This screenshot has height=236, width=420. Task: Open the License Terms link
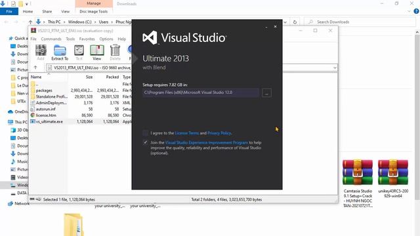[x=186, y=133]
